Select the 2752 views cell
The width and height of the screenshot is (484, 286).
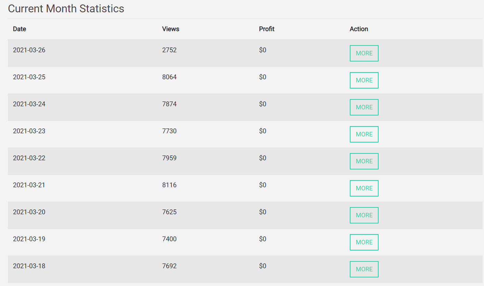pos(169,50)
